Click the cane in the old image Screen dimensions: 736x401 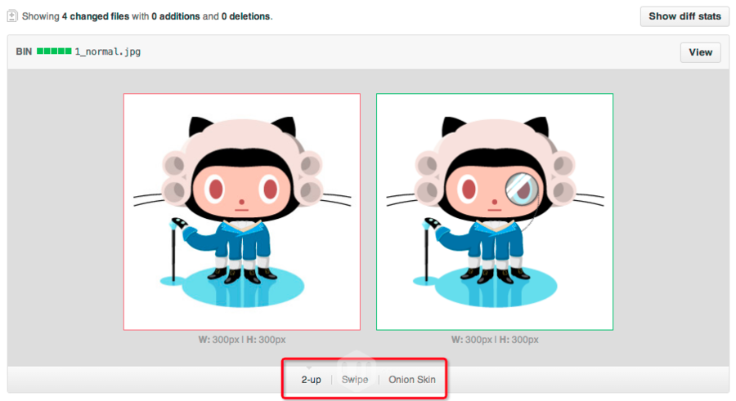pos(175,250)
